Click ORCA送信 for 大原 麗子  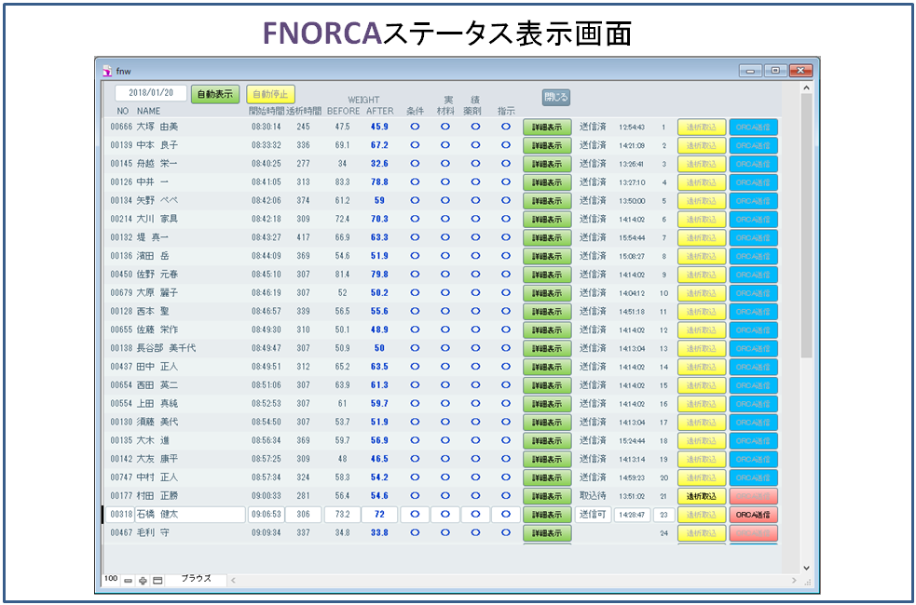click(753, 293)
